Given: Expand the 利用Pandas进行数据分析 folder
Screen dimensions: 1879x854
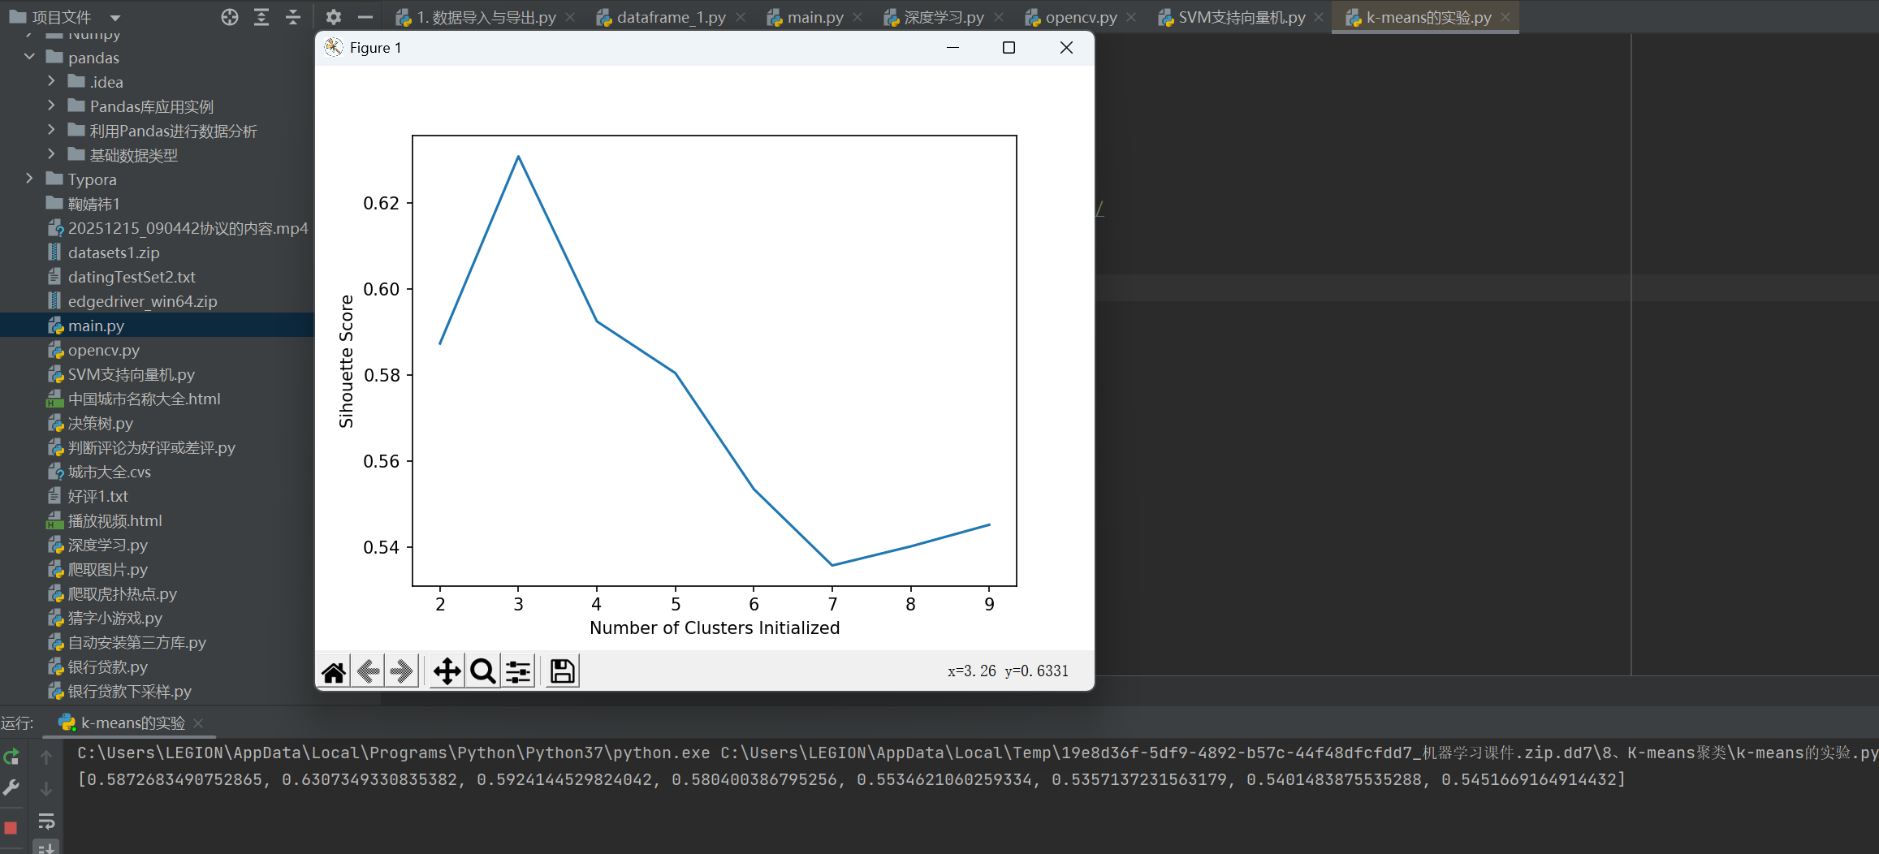Looking at the screenshot, I should [51, 130].
